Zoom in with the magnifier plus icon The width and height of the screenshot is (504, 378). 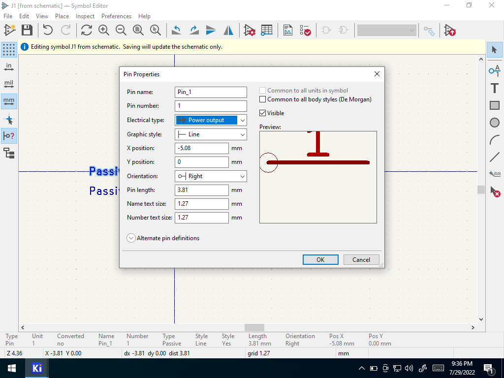tap(104, 31)
